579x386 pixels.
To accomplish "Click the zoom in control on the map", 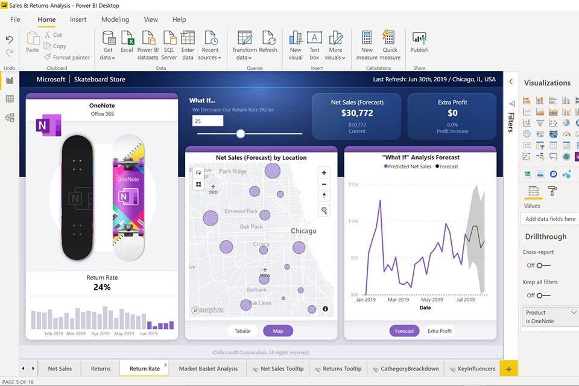I will click(x=323, y=171).
